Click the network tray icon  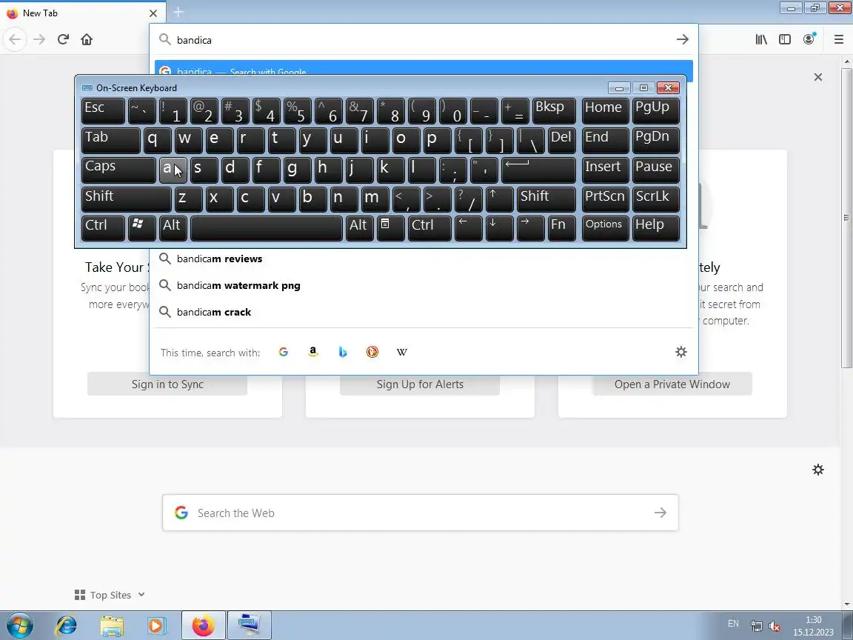756,627
